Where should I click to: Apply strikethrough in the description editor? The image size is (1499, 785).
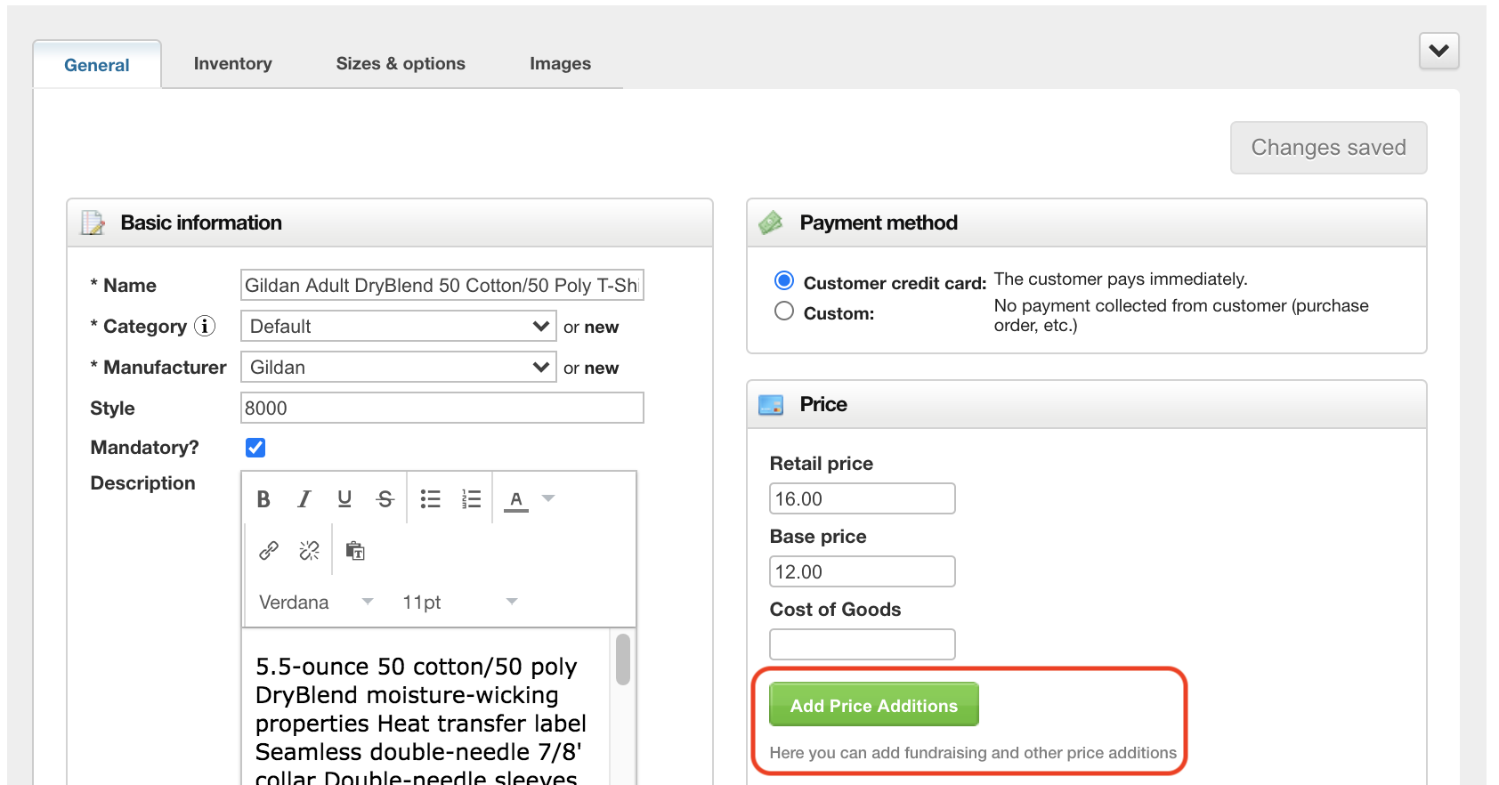click(x=385, y=499)
